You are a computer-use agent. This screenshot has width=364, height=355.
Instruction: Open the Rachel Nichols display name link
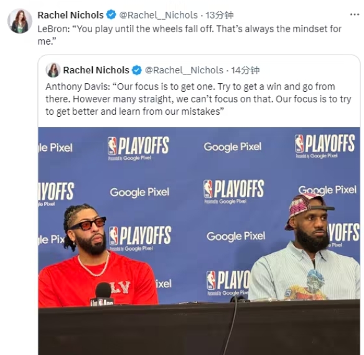point(70,15)
